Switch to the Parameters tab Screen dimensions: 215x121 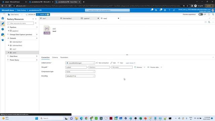[x=64, y=57]
